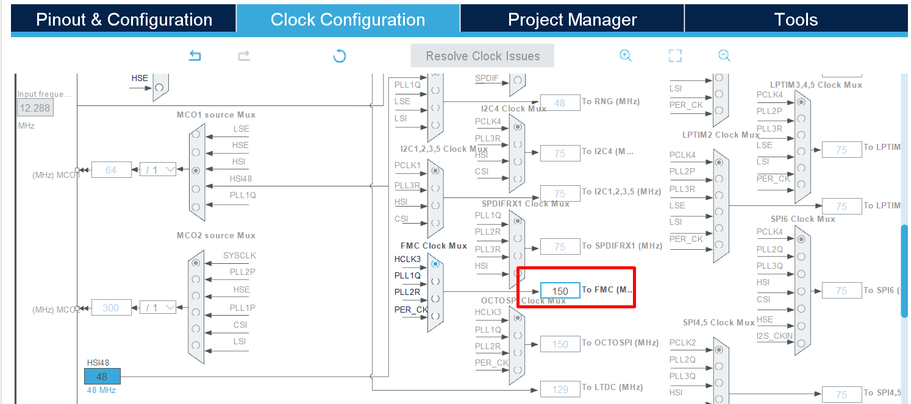
Task: Click the reset clock configuration icon
Action: coord(339,55)
